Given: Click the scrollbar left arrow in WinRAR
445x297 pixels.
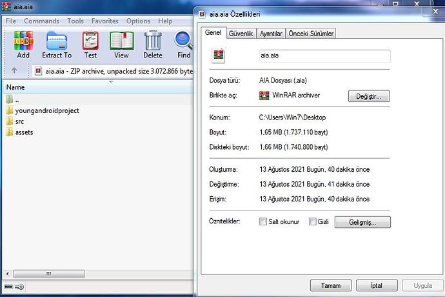Looking at the screenshot, I should 8,274.
